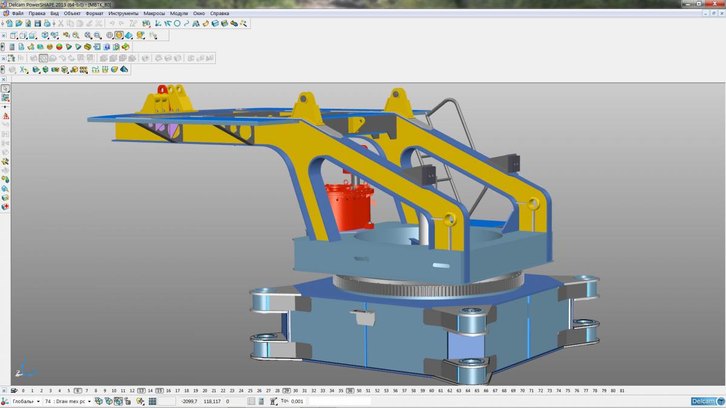Click the red-green sphere icon
Screen dimensions: 726x408
[x=59, y=47]
